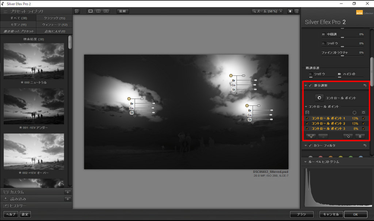Hide the left preset panel

click(x=77, y=11)
